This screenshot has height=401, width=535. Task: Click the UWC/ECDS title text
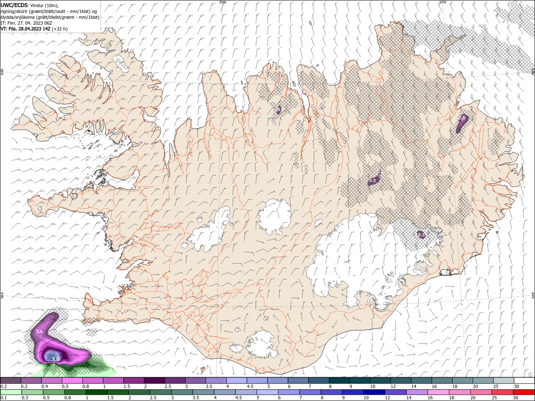point(14,5)
